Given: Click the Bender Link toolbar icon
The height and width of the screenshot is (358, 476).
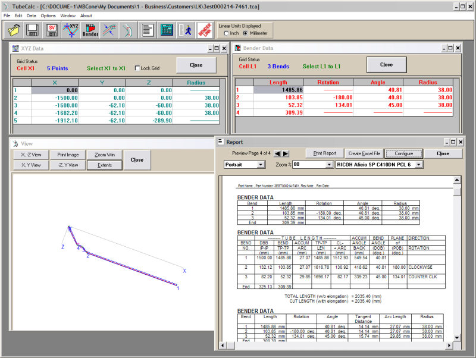Looking at the screenshot, I should click(x=205, y=29).
